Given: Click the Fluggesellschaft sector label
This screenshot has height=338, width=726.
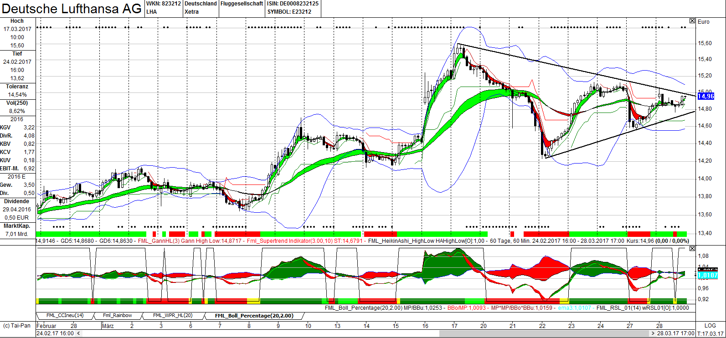Looking at the screenshot, I should (x=242, y=4).
